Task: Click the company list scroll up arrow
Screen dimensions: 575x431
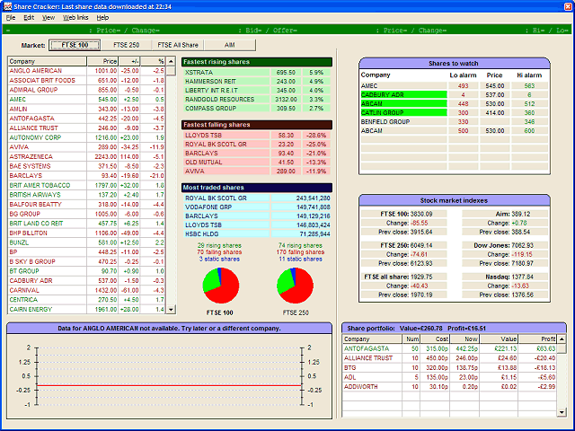Action: pyautogui.click(x=171, y=62)
